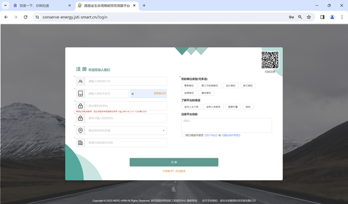The height and width of the screenshot is (204, 348).
Task: Open the Chrome three-dot menu
Action: 342,17
